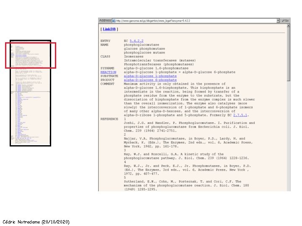This screenshot has width=302, height=226.
Task: Click the 'Najjar, V.A.' reference line
Action: coord(185,139)
